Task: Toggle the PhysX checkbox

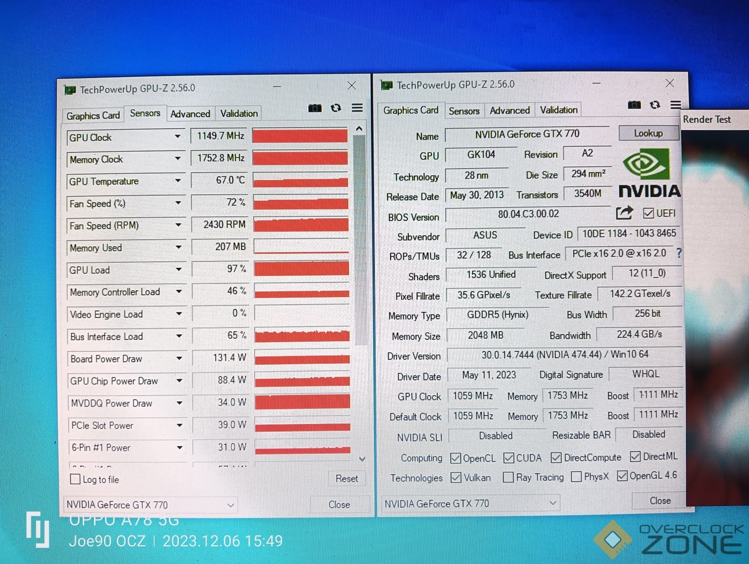Action: pos(576,477)
